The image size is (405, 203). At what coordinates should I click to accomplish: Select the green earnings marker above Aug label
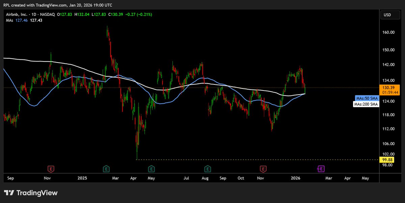tap(207, 168)
